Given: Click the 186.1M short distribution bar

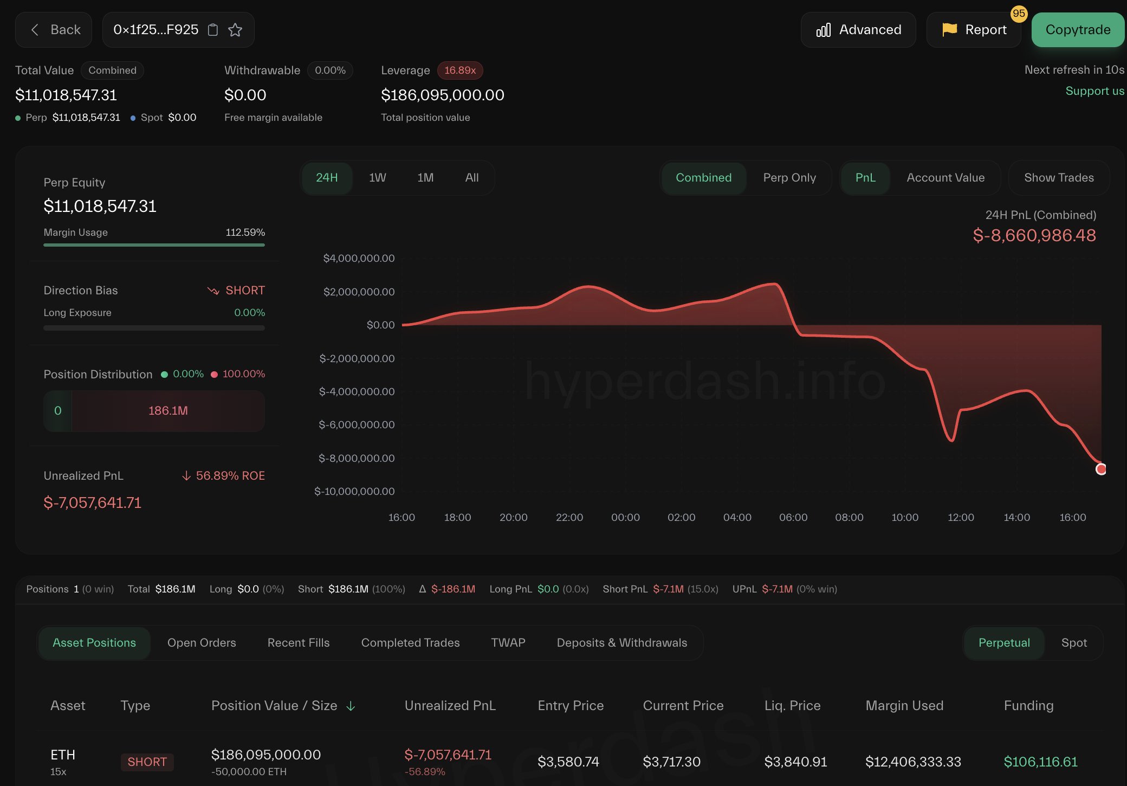Looking at the screenshot, I should (x=169, y=411).
